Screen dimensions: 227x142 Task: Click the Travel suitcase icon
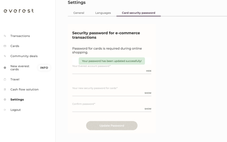(x=5, y=79)
